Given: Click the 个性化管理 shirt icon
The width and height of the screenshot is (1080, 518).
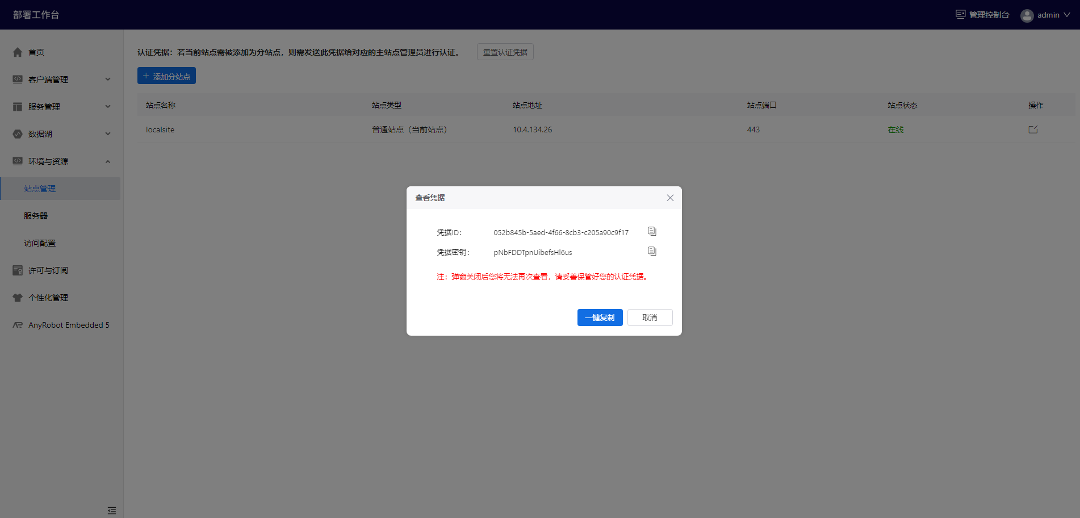Looking at the screenshot, I should point(18,298).
